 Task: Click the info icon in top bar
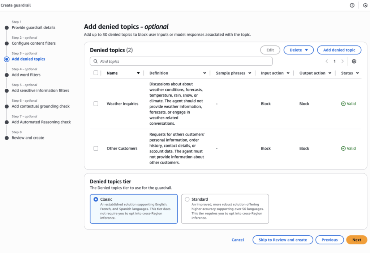pos(352,5)
